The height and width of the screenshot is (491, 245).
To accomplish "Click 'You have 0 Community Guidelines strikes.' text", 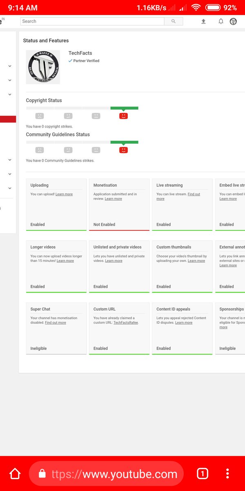I will (x=60, y=161).
